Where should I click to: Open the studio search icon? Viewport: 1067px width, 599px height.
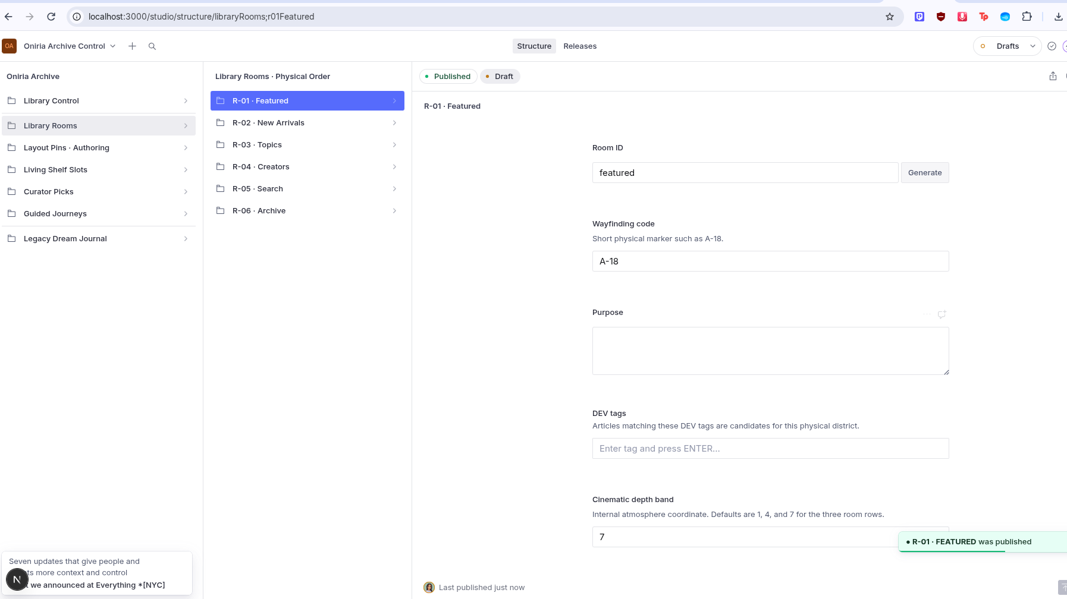[152, 46]
